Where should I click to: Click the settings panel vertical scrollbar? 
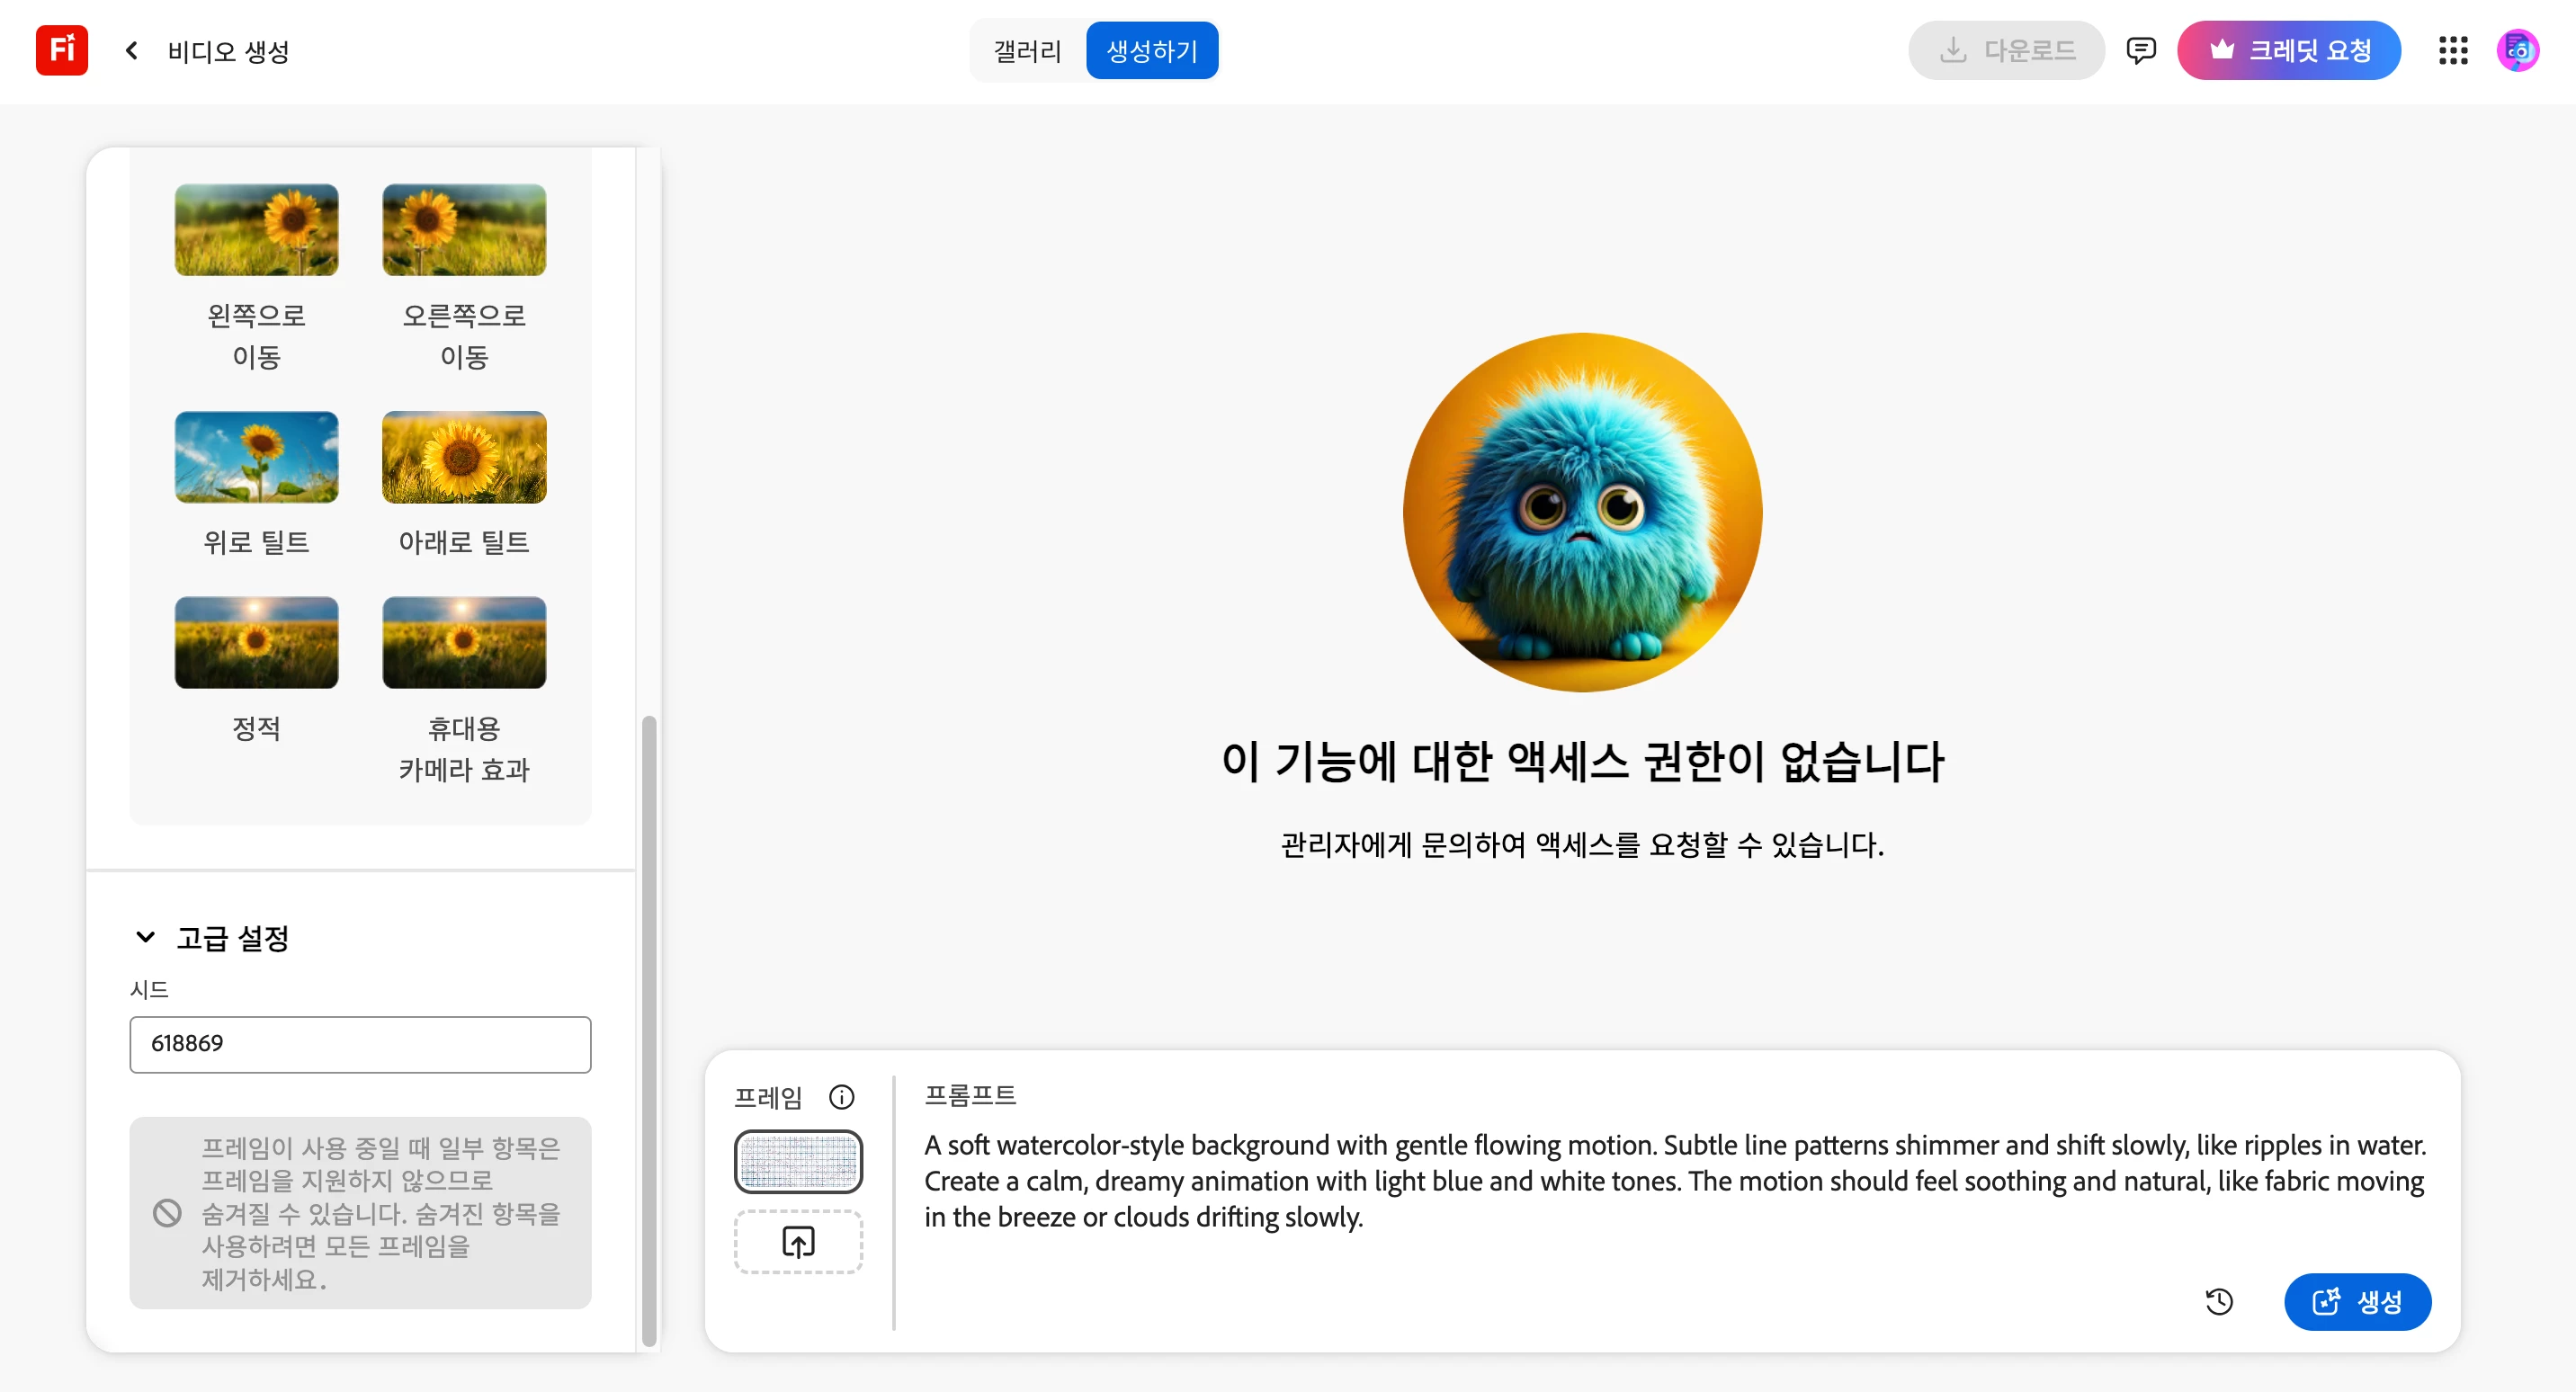pyautogui.click(x=649, y=1030)
